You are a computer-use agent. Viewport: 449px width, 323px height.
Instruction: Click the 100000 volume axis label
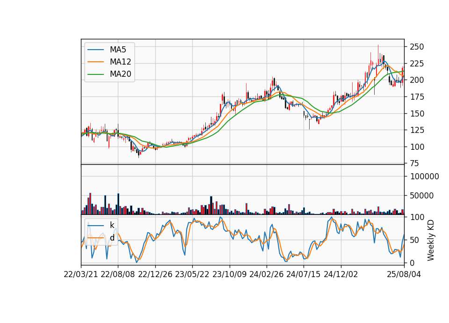pos(425,176)
